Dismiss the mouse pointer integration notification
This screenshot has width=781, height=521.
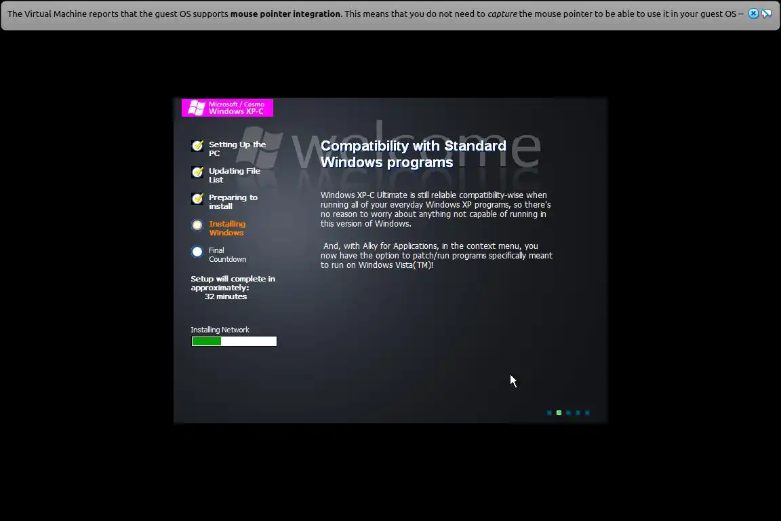[754, 14]
